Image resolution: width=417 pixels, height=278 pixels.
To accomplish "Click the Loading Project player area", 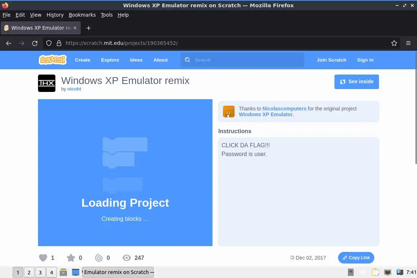I will click(x=125, y=173).
